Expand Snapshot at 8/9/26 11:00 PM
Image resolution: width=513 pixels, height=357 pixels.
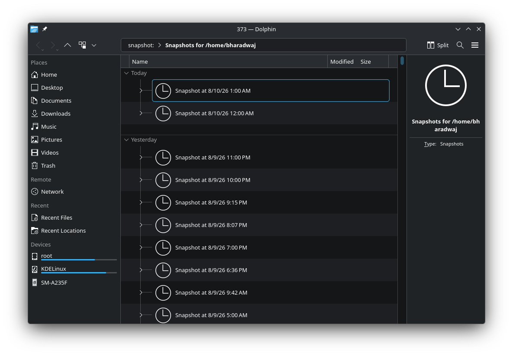click(141, 158)
